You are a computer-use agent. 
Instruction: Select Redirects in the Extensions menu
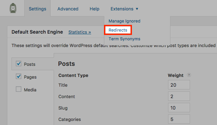coord(118,30)
